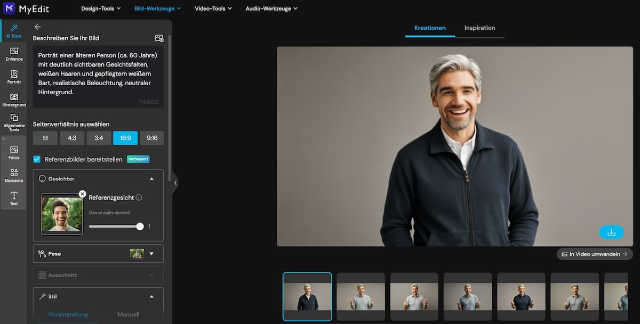Collapse the Stil section
This screenshot has height=324, width=640.
pos(151,296)
